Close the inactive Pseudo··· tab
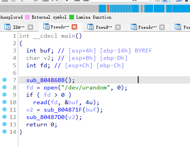Screen dimensions: 190x147 pos(162,27)
